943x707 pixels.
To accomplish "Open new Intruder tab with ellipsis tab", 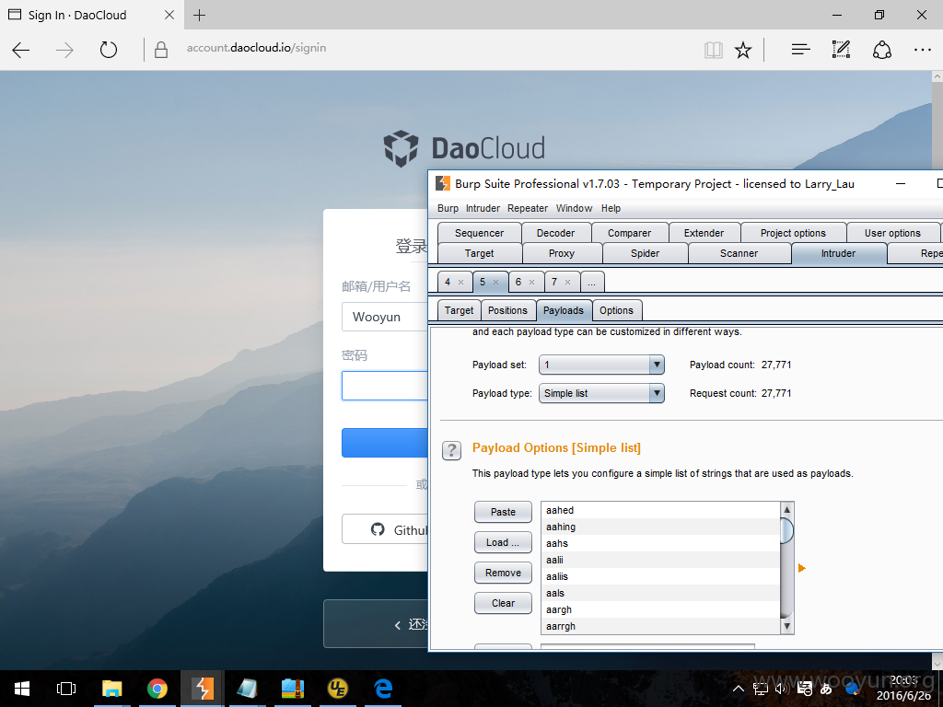I will 592,282.
